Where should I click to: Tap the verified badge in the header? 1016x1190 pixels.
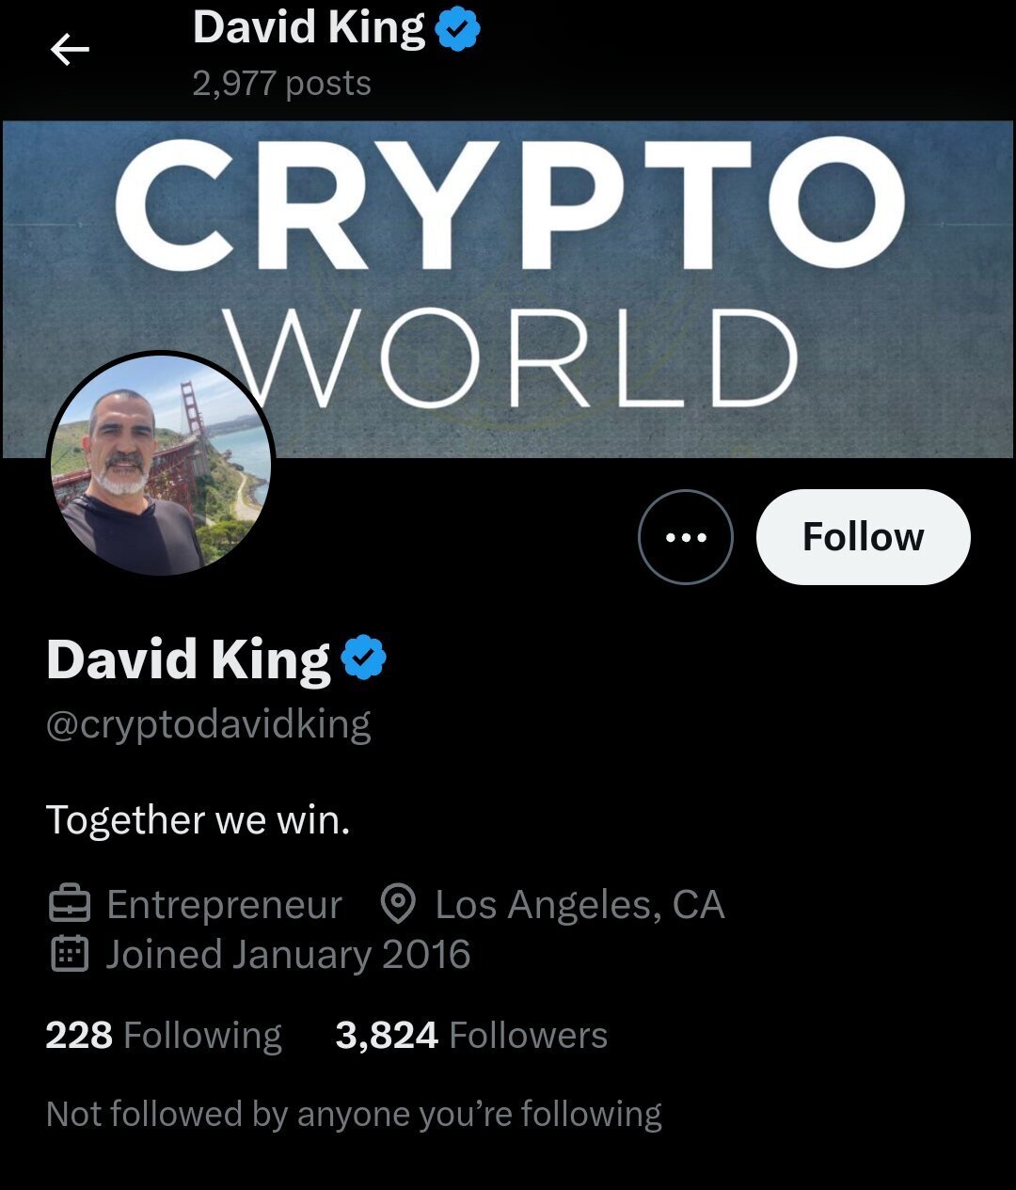pyautogui.click(x=458, y=29)
